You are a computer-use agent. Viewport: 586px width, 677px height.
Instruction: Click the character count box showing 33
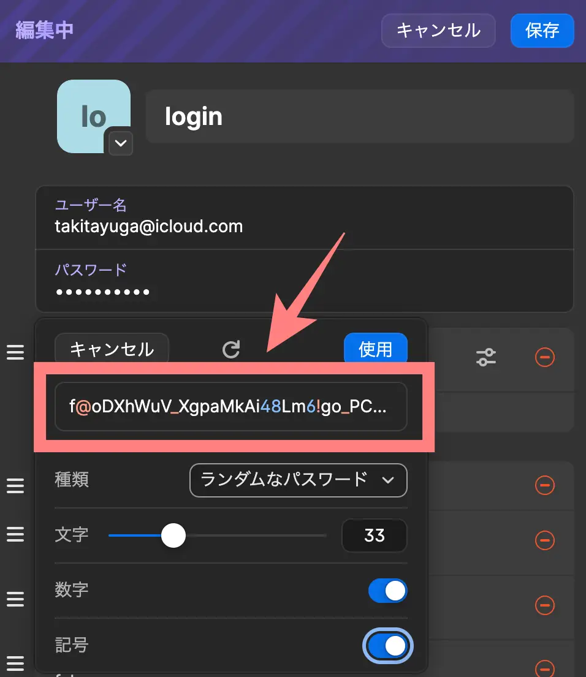[x=375, y=535]
